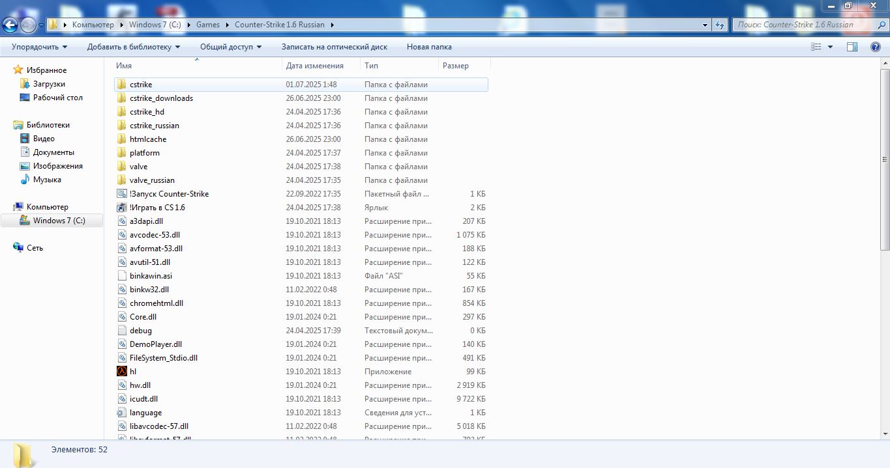
Task: Open the Видео library
Action: pyautogui.click(x=44, y=139)
